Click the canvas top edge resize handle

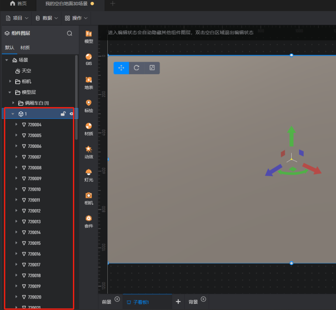click(x=291, y=55)
